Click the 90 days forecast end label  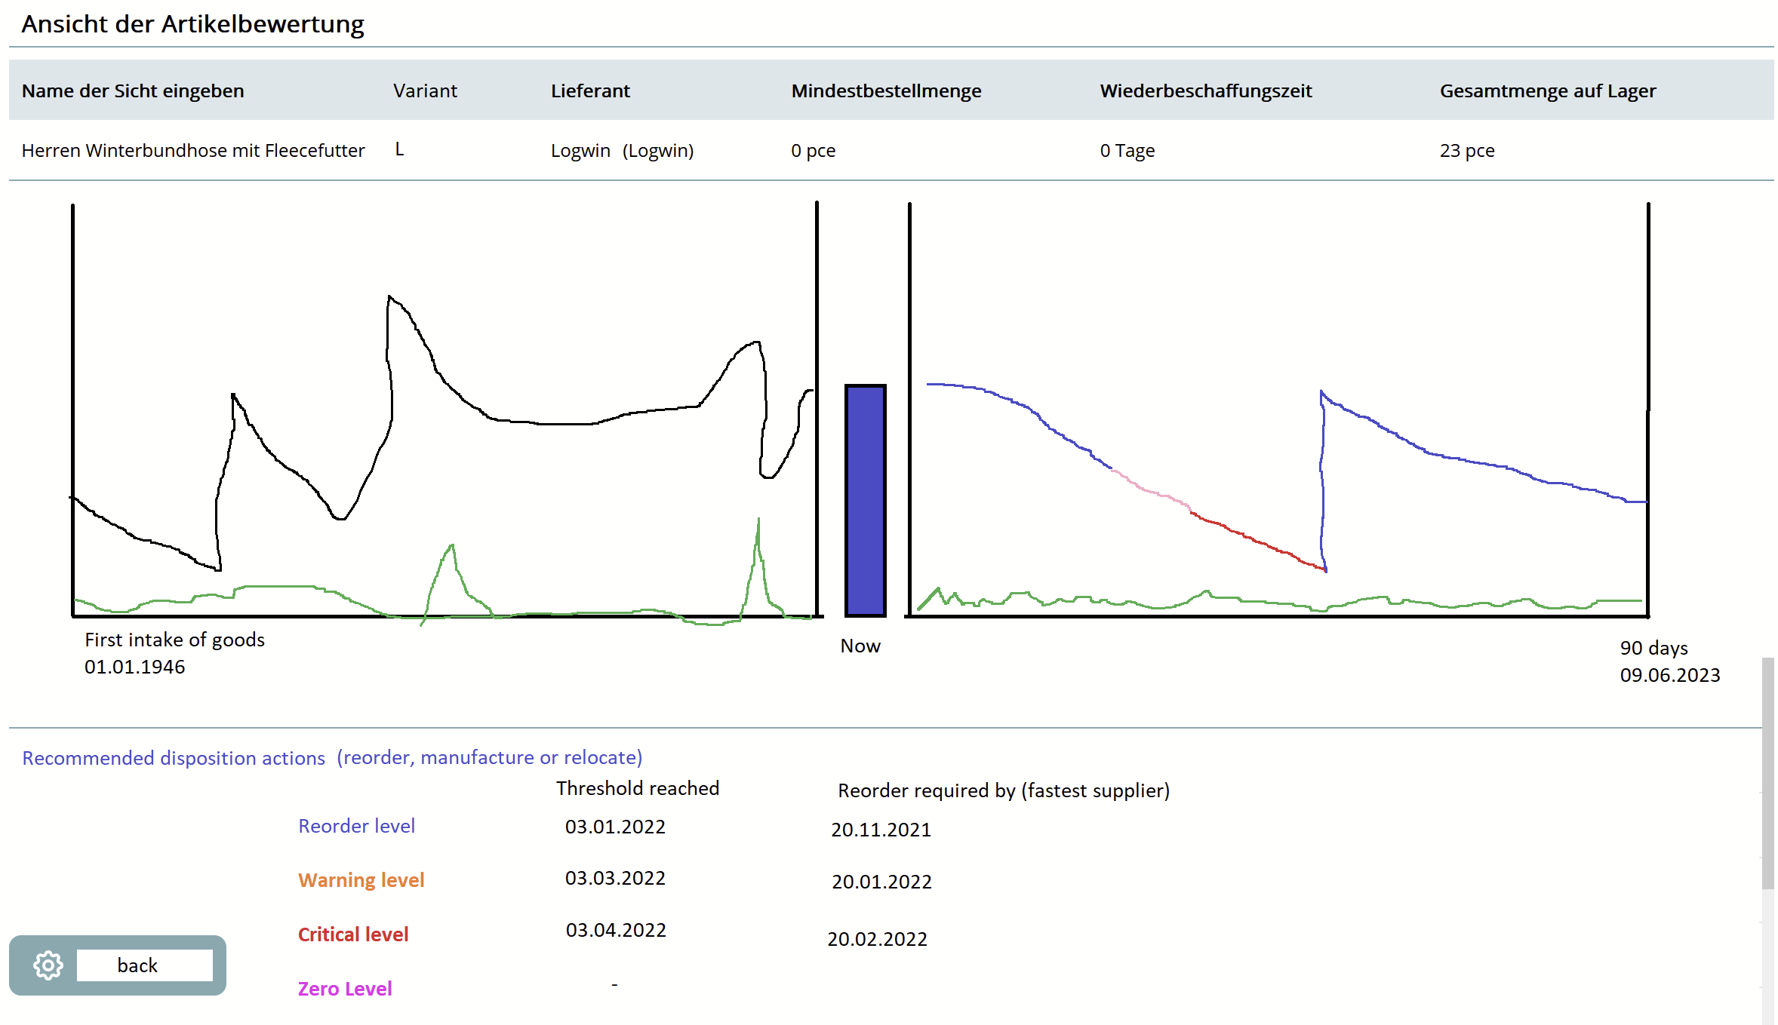coord(1653,648)
